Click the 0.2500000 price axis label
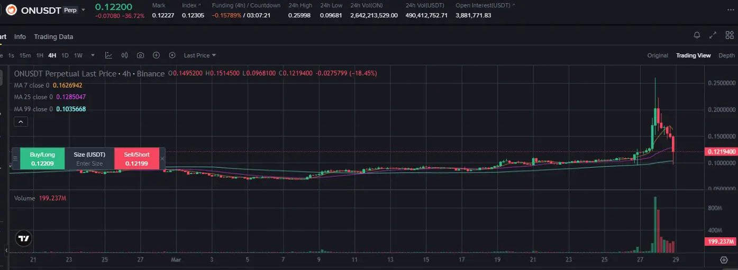Viewport: 738px width, 270px height. pyautogui.click(x=721, y=83)
